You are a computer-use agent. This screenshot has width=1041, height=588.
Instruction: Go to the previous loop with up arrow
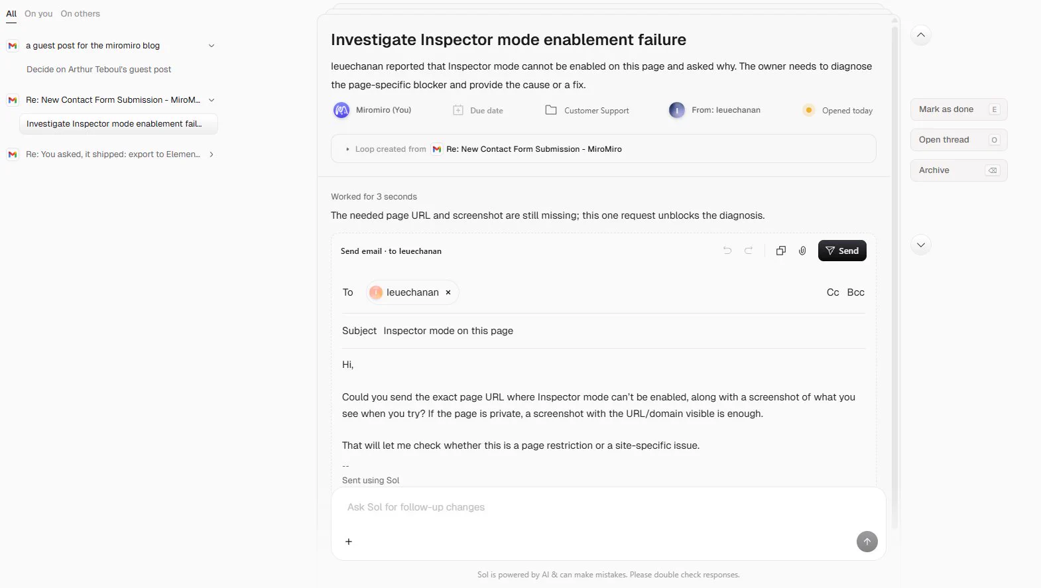pos(921,35)
